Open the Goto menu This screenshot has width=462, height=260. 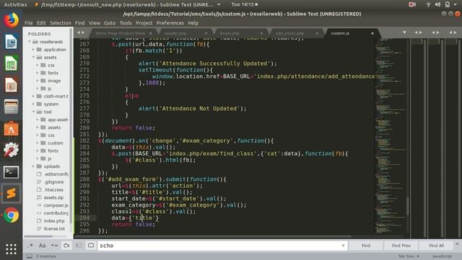pos(110,23)
